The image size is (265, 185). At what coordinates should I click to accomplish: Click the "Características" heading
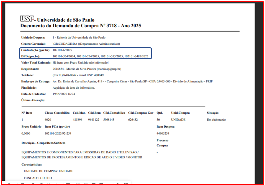(x=32, y=165)
